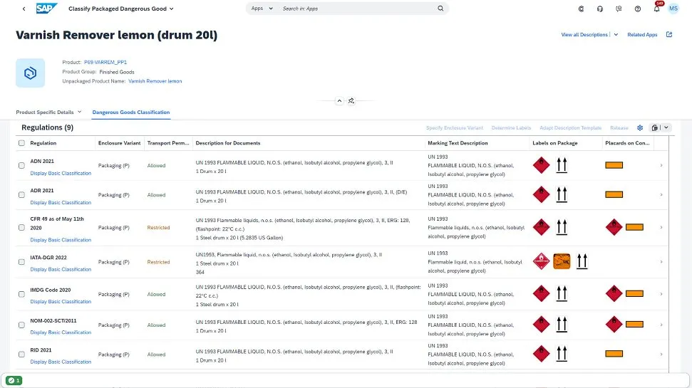Screen dimensions: 692x388
Task: Open the help question mark icon
Action: 637,9
